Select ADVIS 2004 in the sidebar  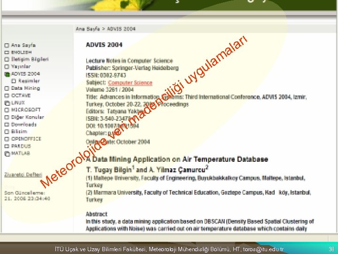coord(25,74)
